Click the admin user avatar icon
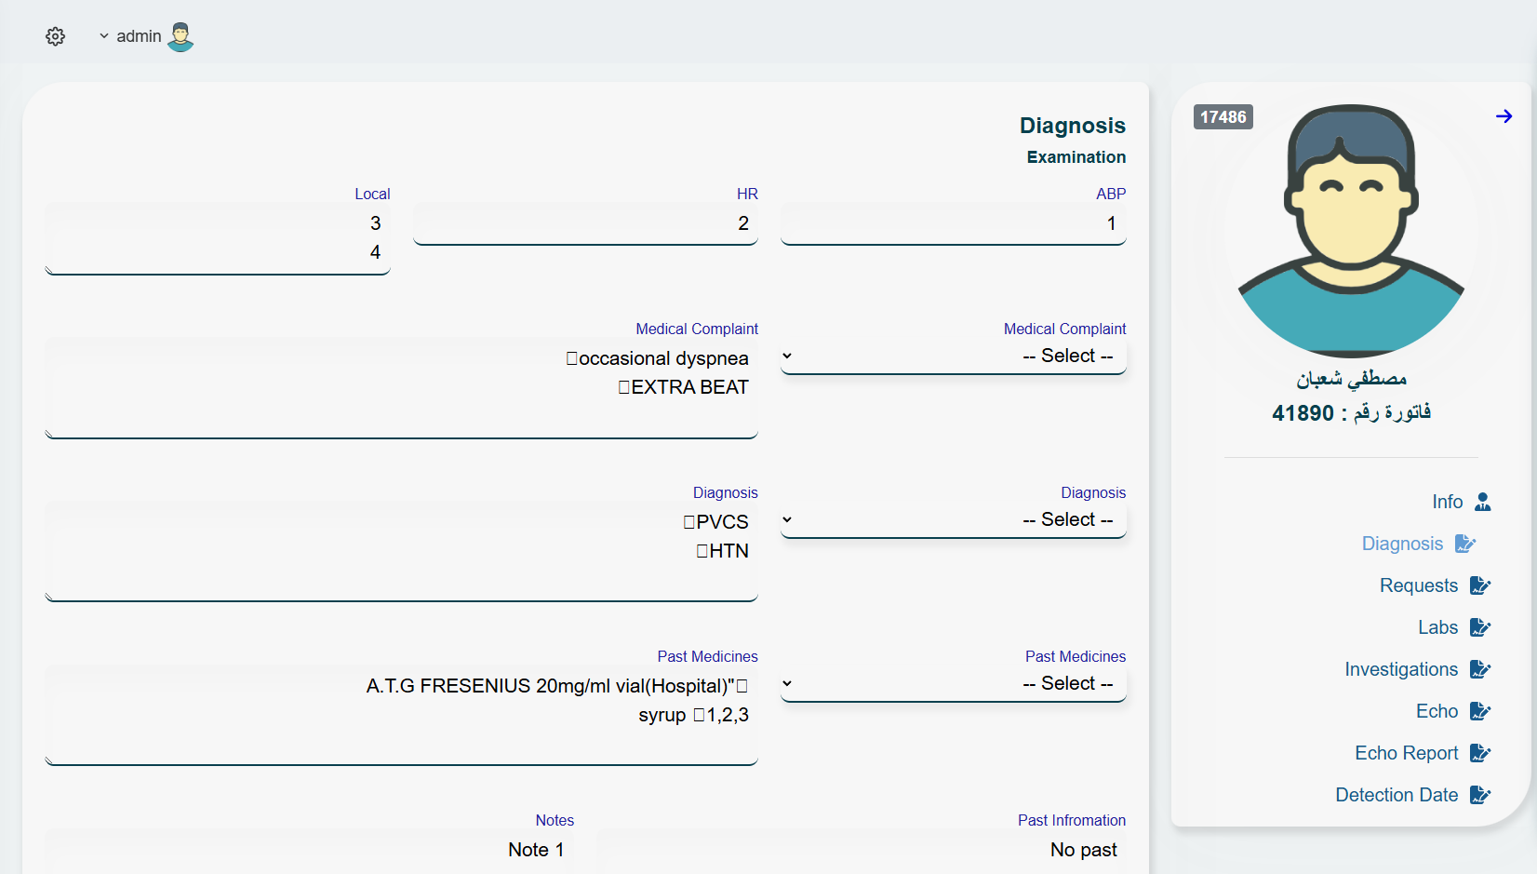 pyautogui.click(x=180, y=36)
